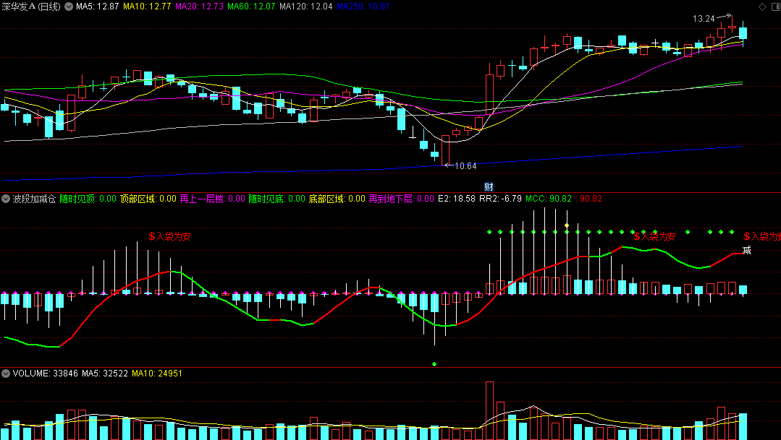This screenshot has height=440, width=781.
Task: Select the 随时见底: 0.00 label
Action: click(277, 199)
